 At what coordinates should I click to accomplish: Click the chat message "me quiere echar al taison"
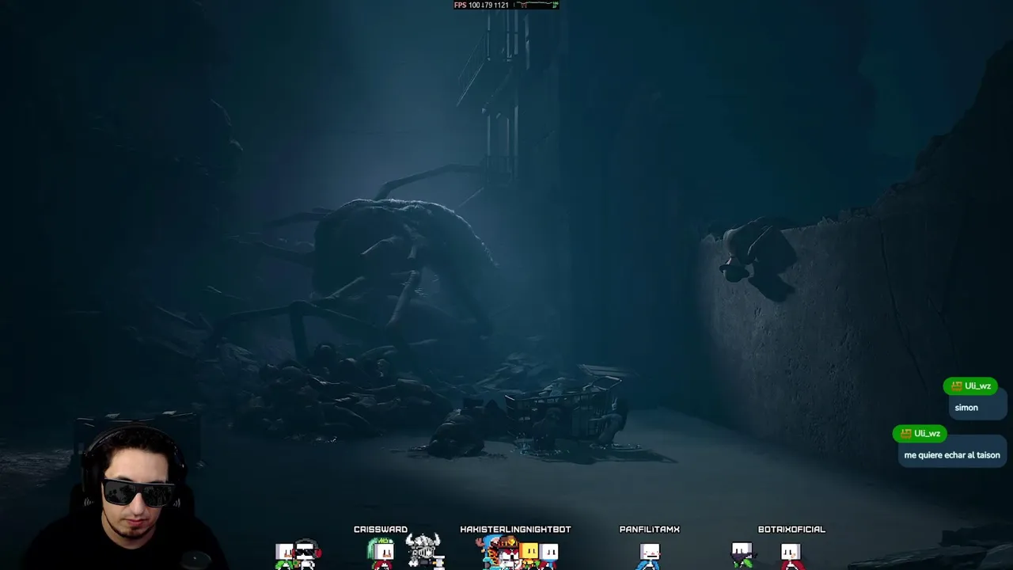952,455
